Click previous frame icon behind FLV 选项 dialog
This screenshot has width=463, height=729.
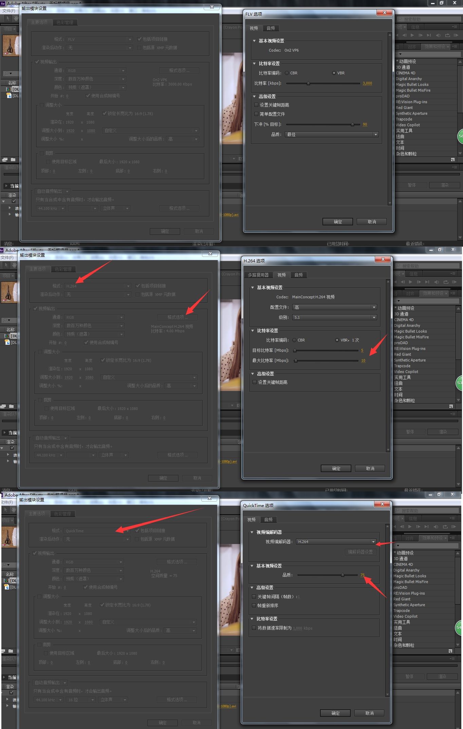(x=404, y=35)
